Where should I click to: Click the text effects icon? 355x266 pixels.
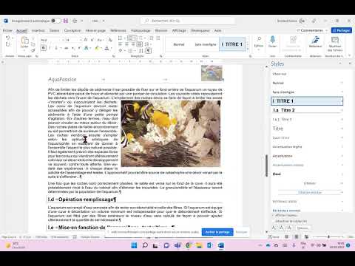(87, 48)
